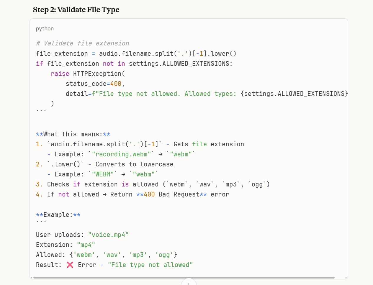Click the "raise" keyword in code
This screenshot has height=285, width=373.
pos(60,74)
